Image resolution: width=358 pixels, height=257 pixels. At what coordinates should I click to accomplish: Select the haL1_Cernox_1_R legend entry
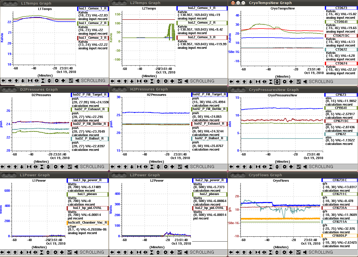pos(93,8)
